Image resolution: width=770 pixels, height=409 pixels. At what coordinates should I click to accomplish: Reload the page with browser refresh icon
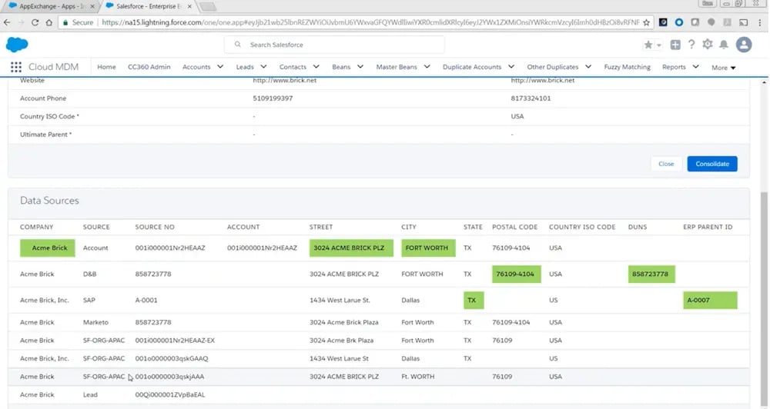pyautogui.click(x=35, y=22)
